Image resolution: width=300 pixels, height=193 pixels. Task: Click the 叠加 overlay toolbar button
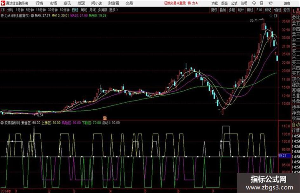tap(223, 10)
